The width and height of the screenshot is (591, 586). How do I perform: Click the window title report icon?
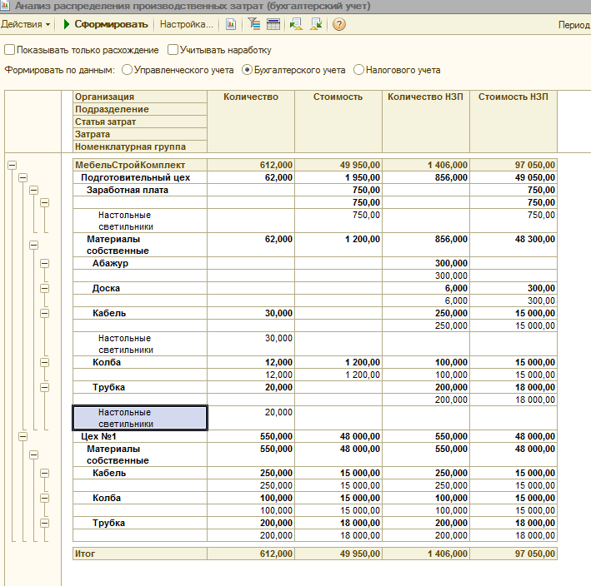(5, 6)
